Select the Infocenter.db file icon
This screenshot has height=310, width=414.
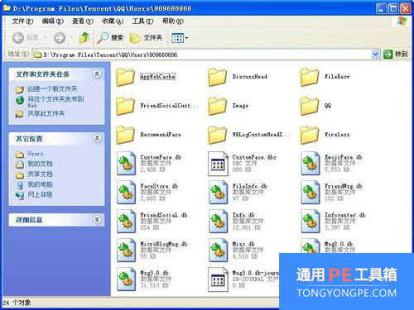(310, 222)
